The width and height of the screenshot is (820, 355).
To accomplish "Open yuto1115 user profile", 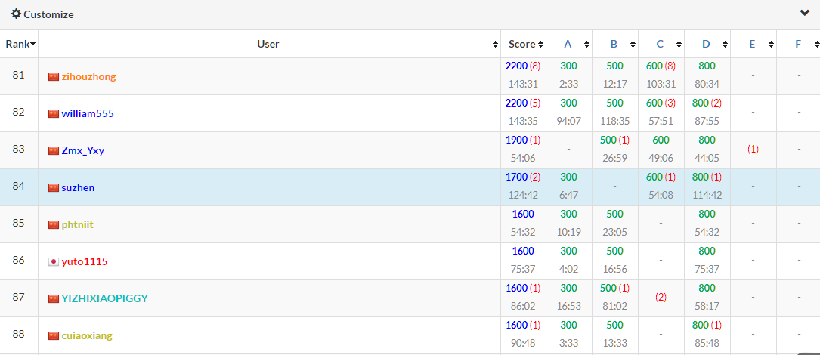I will coord(84,261).
